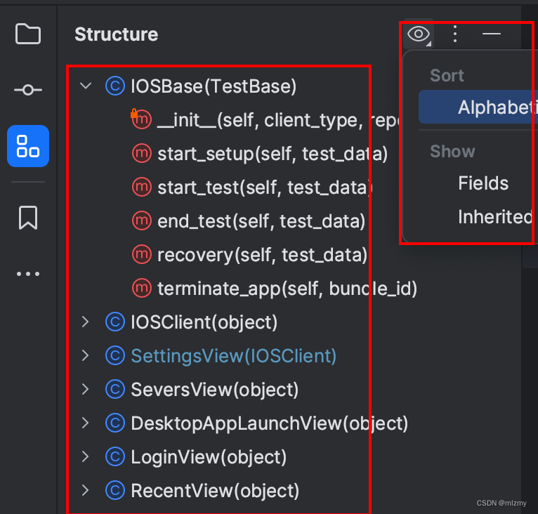Click the SeversView class icon
This screenshot has height=514, width=538.
tap(115, 389)
